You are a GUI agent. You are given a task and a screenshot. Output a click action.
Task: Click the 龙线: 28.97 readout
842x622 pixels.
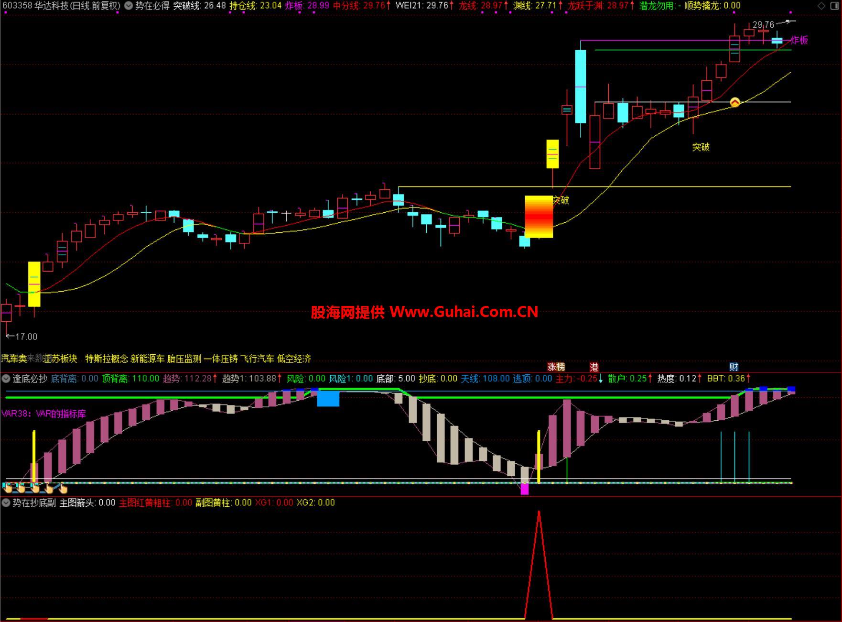483,6
